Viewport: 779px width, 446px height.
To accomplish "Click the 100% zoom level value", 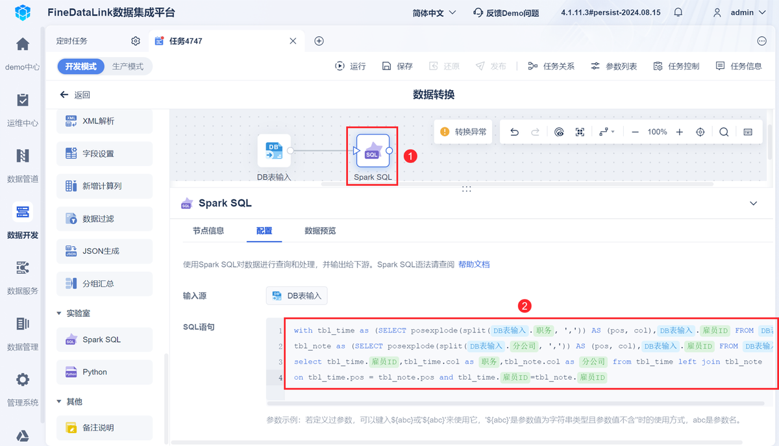I will [x=657, y=132].
